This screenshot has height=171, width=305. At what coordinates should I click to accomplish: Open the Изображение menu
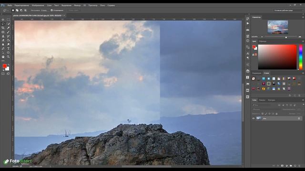point(38,5)
